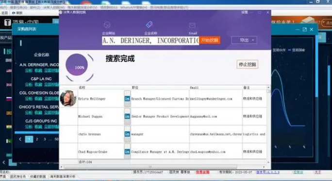332x181 pixels.
Task: Select the company name tag icon
Action: 149,24
